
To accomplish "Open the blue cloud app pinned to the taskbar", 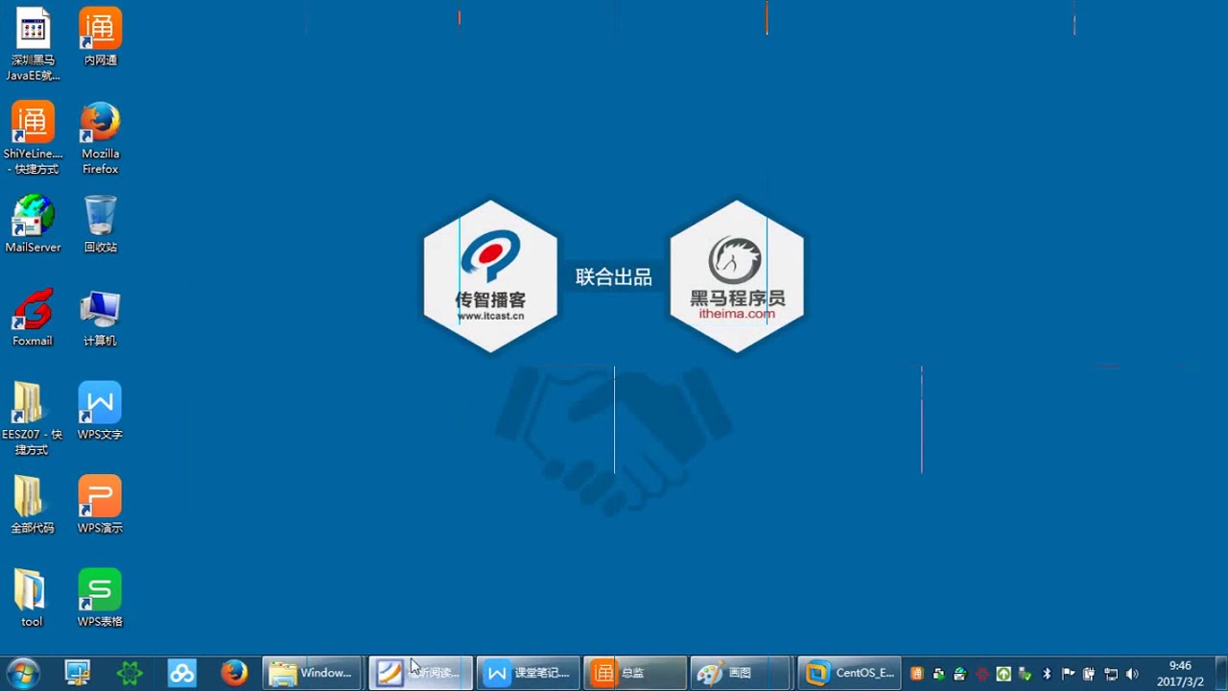I will 182,673.
